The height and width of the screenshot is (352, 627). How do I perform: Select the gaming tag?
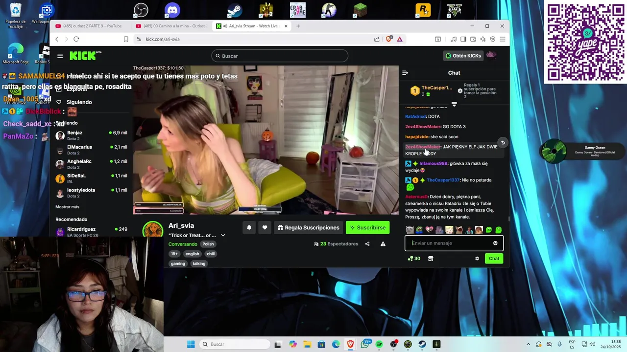[x=178, y=264]
